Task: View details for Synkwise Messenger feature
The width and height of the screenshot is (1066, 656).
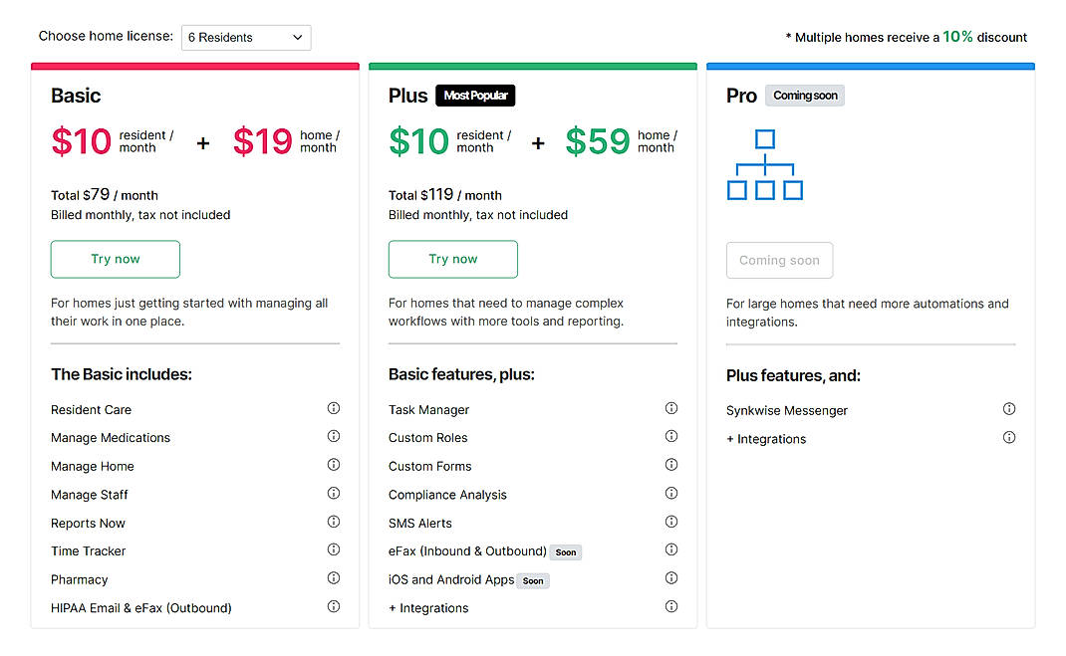Action: click(x=1009, y=408)
